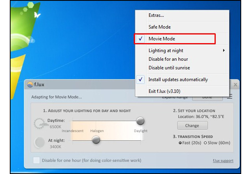
Task: Toggle Movie Mode menu item
Action: pyautogui.click(x=182, y=39)
